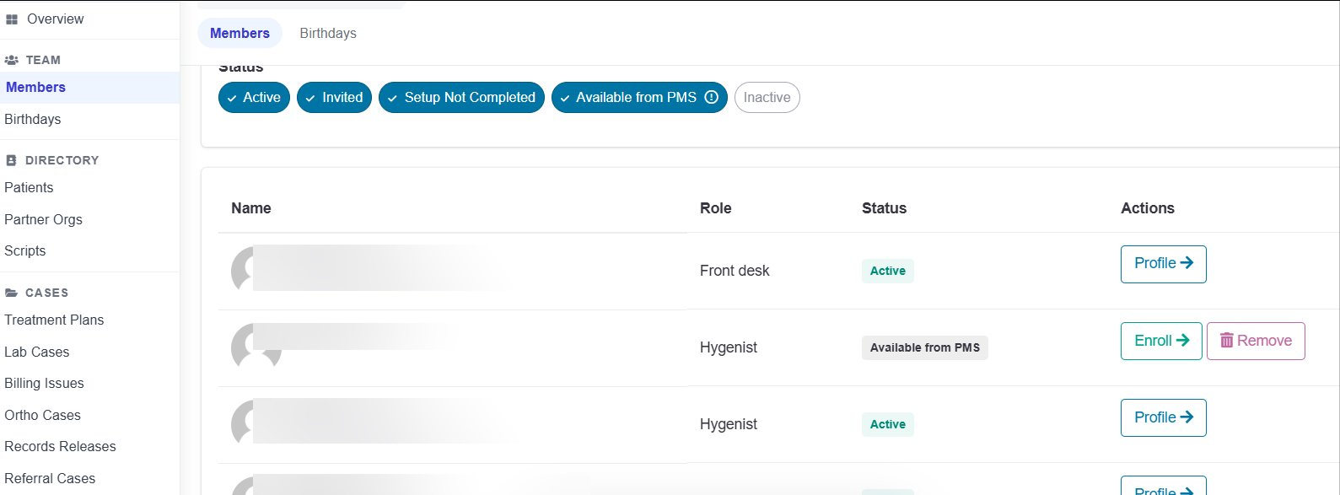The image size is (1340, 495).
Task: Click the Available from PMS Hygenist avatar
Action: point(256,347)
